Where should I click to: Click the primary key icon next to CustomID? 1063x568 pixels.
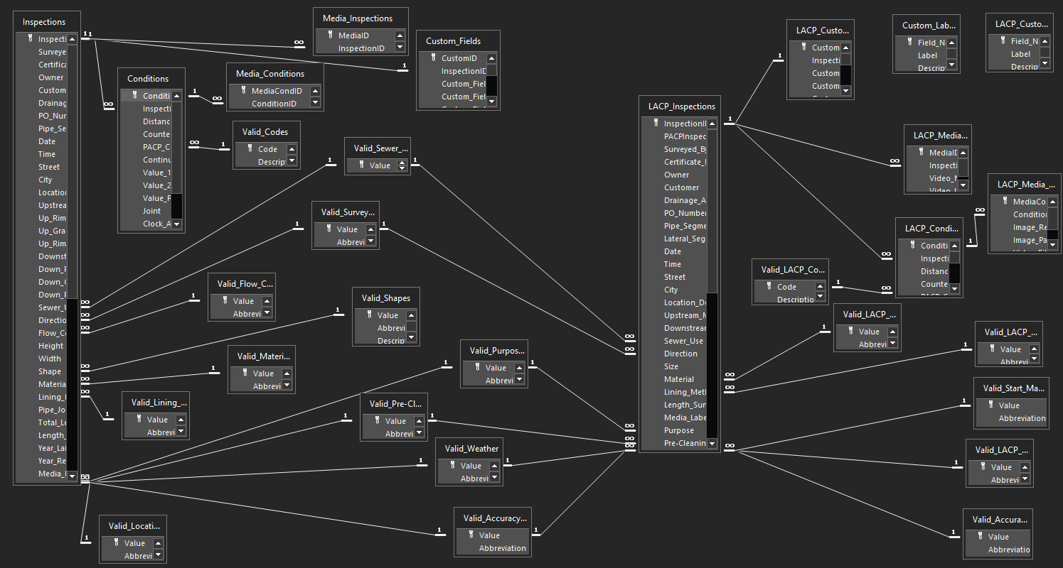pos(434,58)
